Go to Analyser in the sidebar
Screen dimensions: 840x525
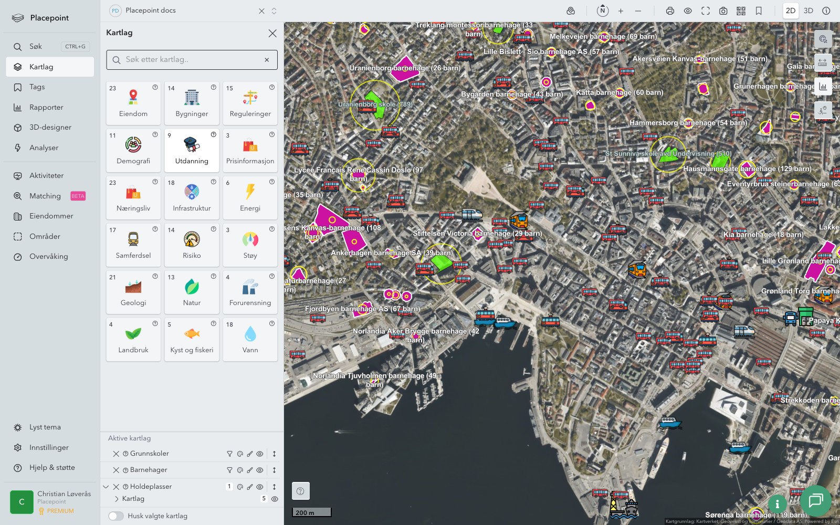coord(44,148)
